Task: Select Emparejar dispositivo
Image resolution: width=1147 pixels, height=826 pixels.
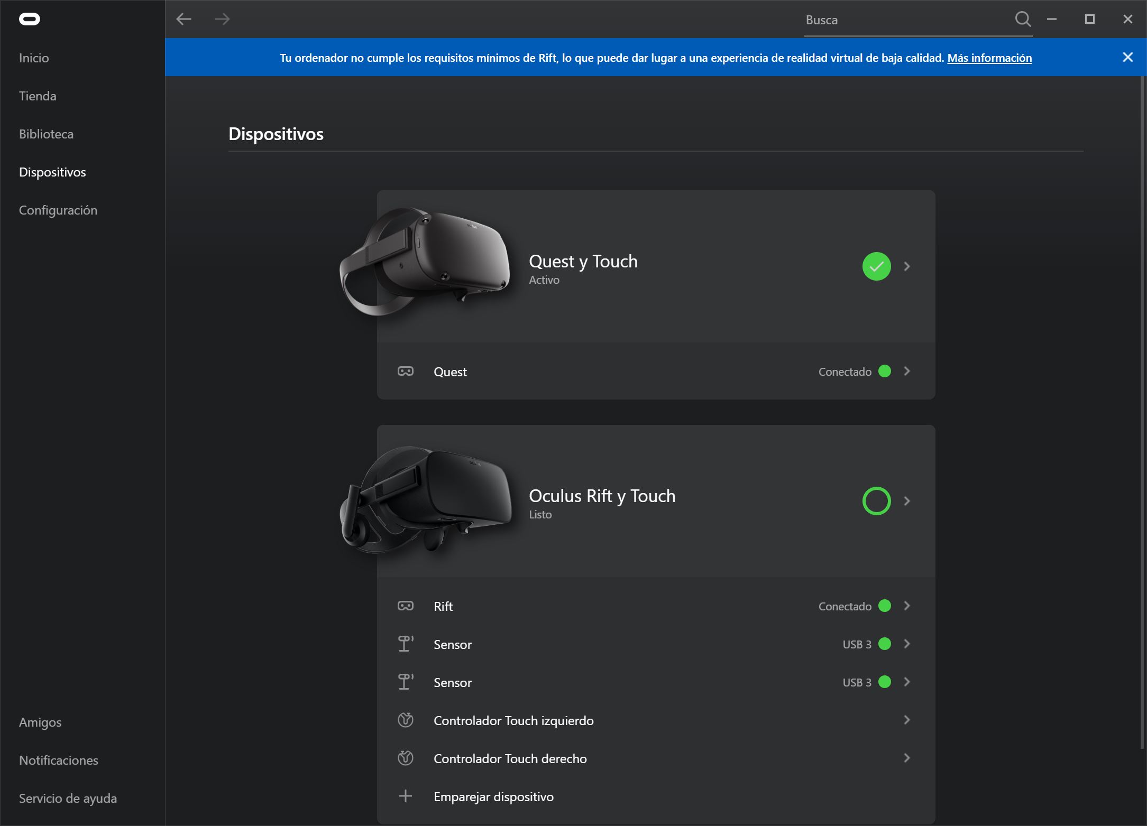Action: coord(493,796)
